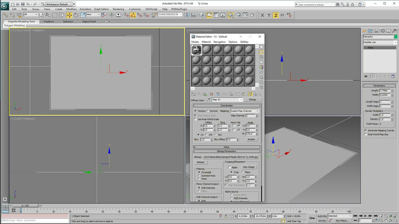Image resolution: width=399 pixels, height=224 pixels.
Task: Open the Navigation menu in Material Editor
Action: [x=220, y=42]
